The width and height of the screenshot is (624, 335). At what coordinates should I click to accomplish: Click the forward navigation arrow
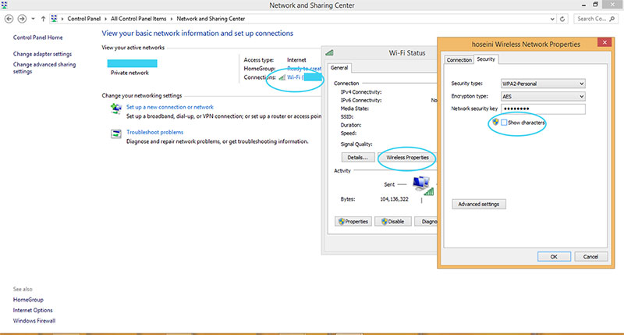pyautogui.click(x=20, y=17)
